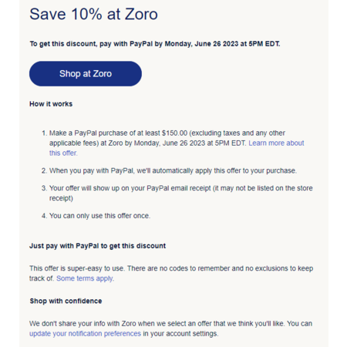This screenshot has width=347, height=347.
Task: Click the $150.00 minimum purchase amount
Action: (x=174, y=133)
